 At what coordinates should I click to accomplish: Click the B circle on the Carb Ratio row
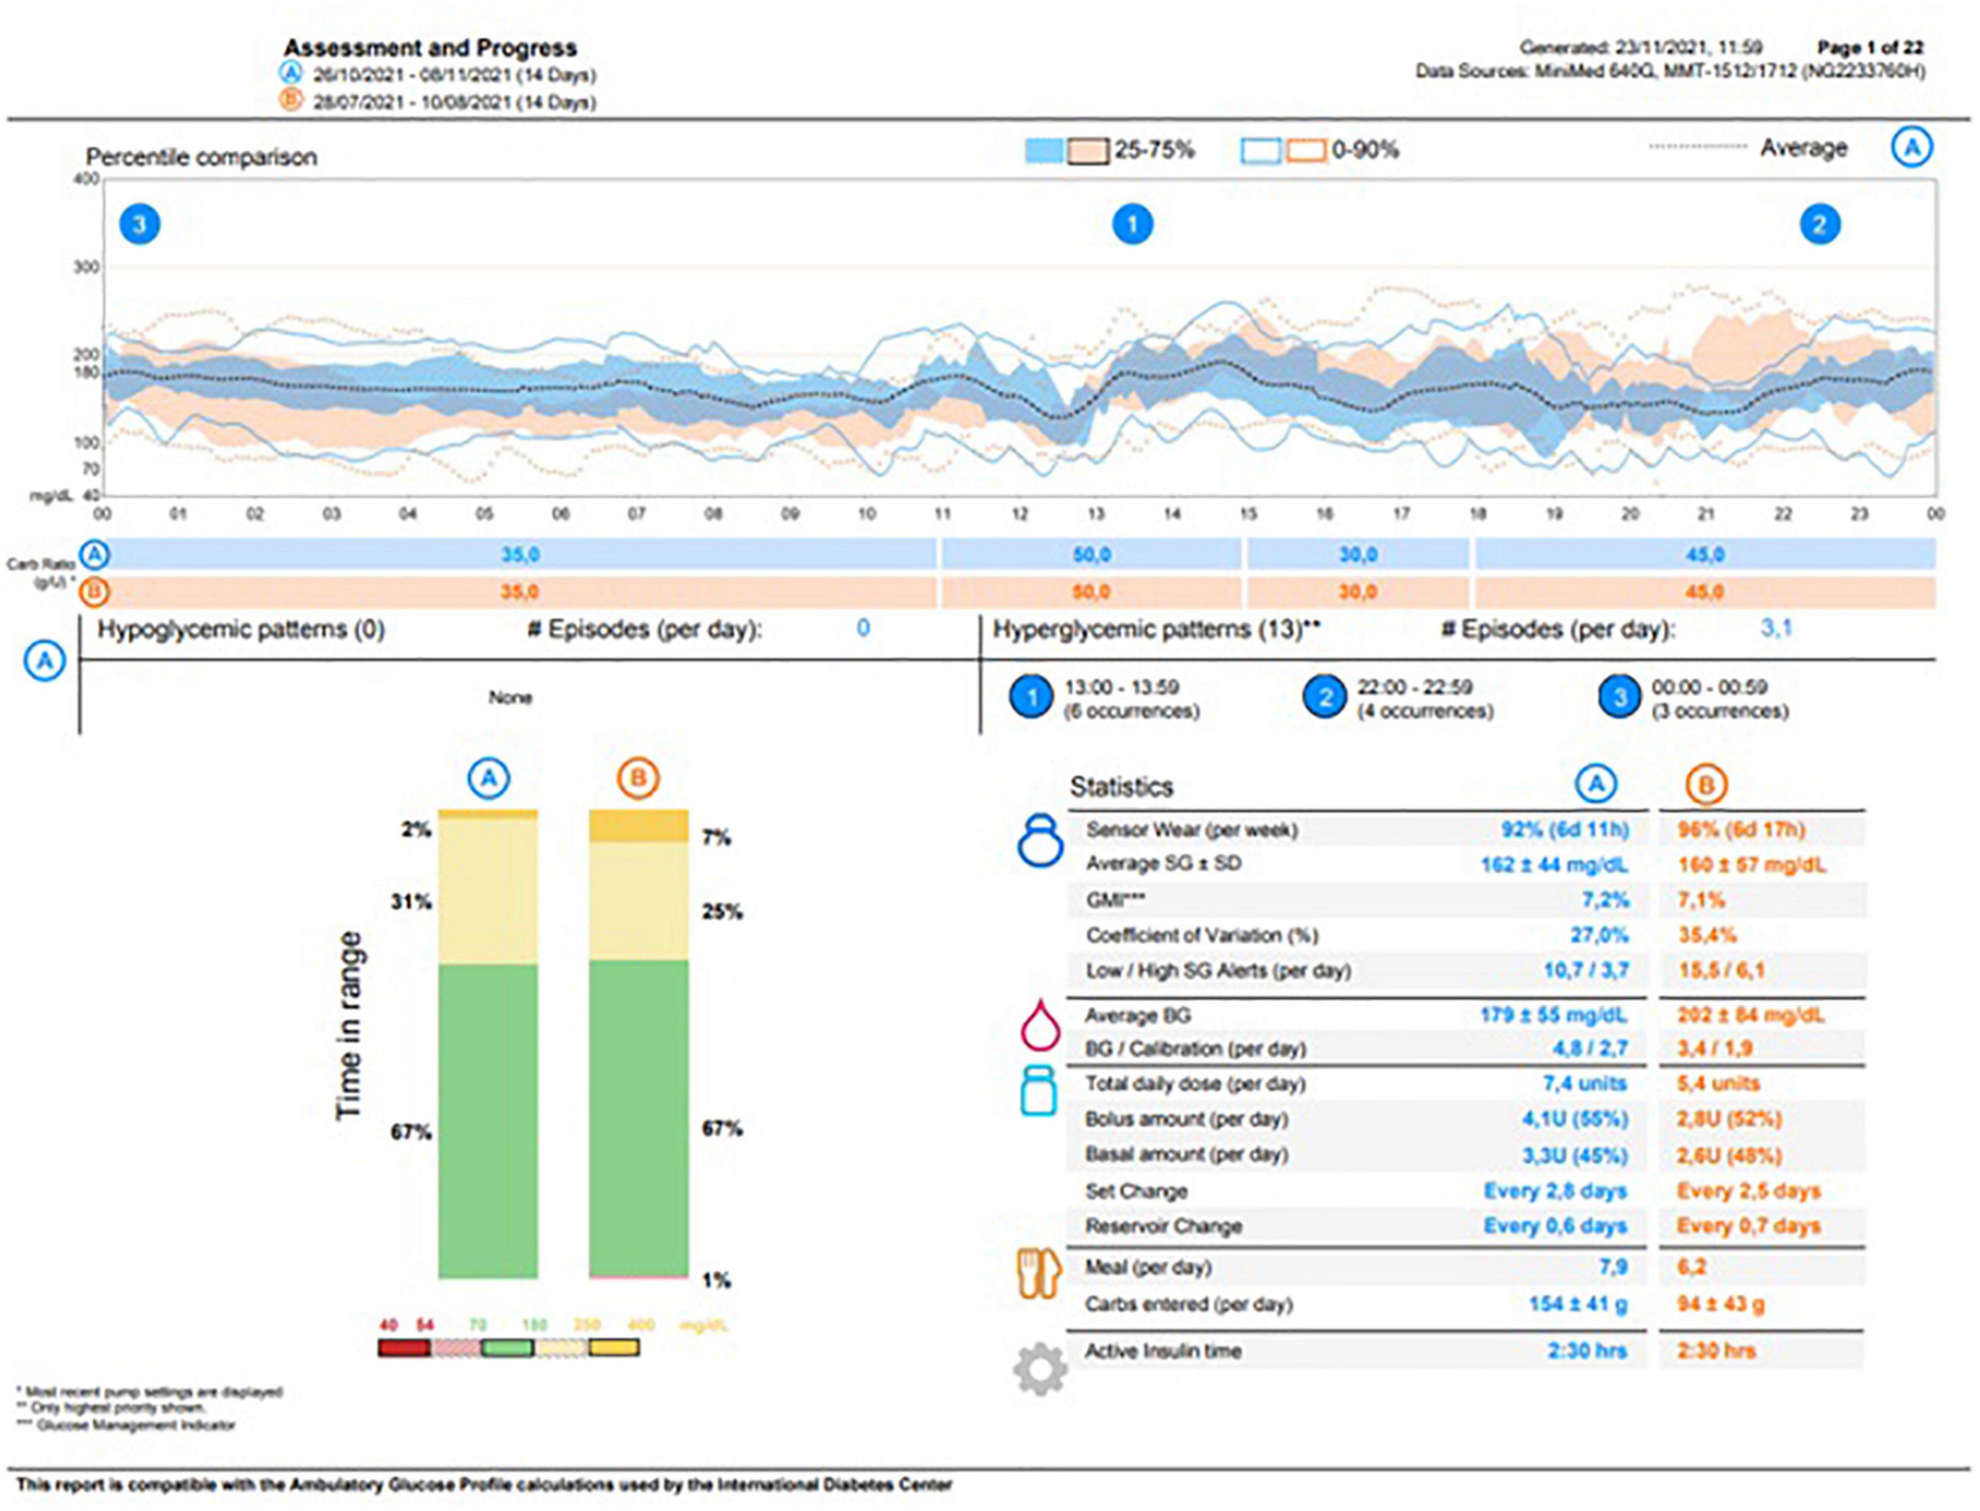tap(94, 592)
